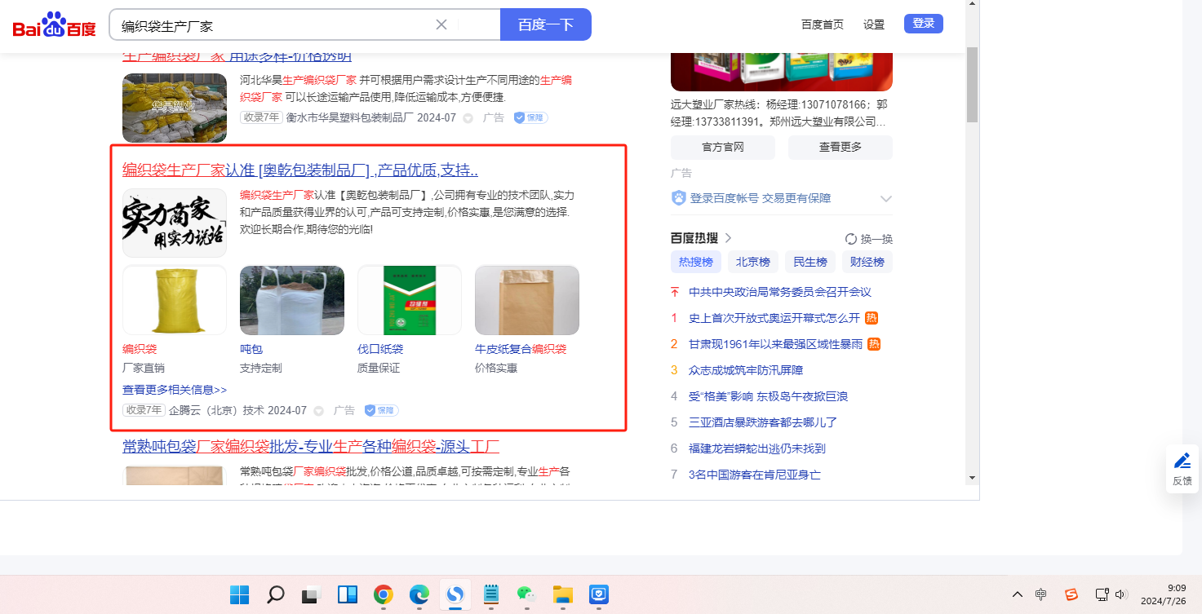Screen dimensions: 1202x614
Task: Open the Windows Start menu
Action: coord(240,594)
